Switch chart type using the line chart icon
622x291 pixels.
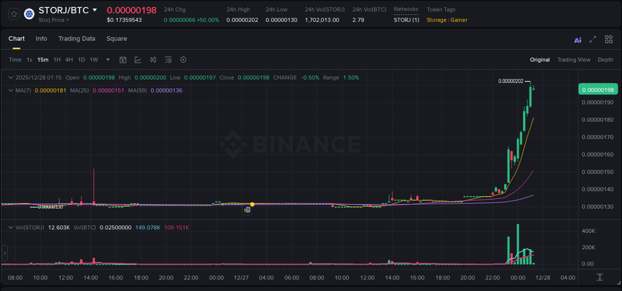(x=138, y=60)
